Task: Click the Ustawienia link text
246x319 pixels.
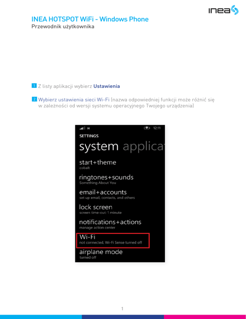Action: tap(107, 86)
